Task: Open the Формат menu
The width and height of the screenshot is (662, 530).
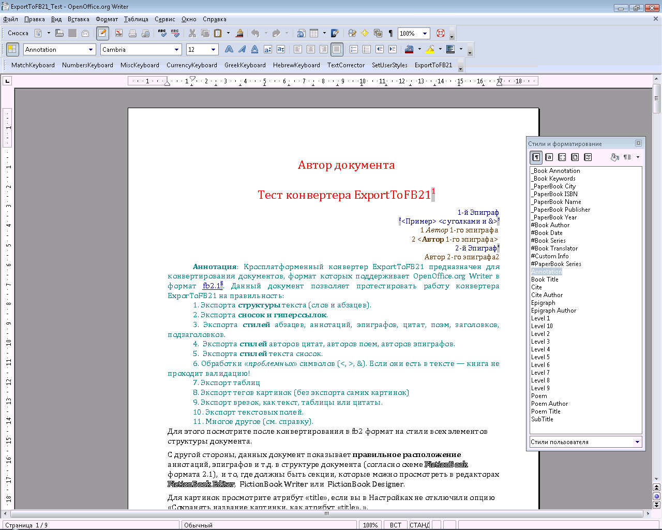Action: pos(107,19)
